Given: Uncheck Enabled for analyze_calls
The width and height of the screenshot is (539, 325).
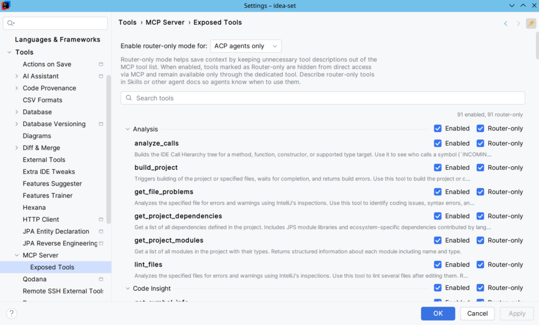Looking at the screenshot, I should [437, 143].
